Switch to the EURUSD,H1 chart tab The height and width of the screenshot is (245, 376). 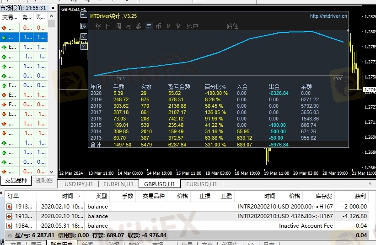[x=201, y=184]
